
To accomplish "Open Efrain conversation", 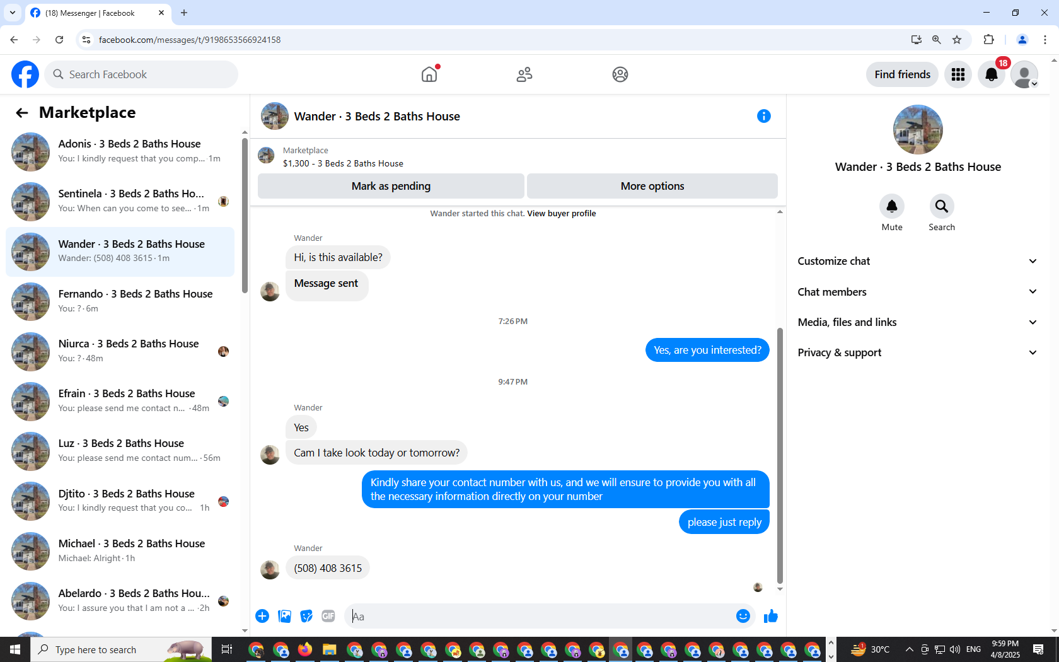I will [120, 400].
